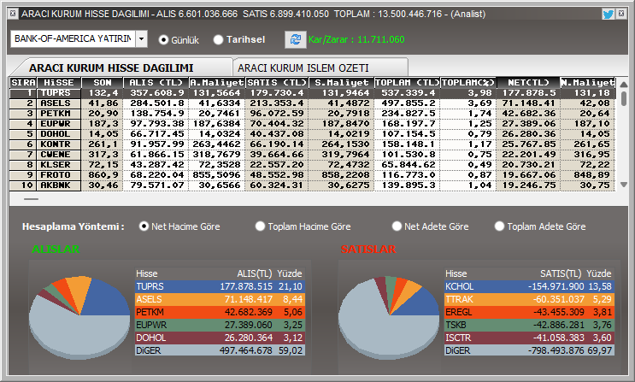This screenshot has width=635, height=382.
Task: Click the Twitter share icon
Action: (x=608, y=15)
